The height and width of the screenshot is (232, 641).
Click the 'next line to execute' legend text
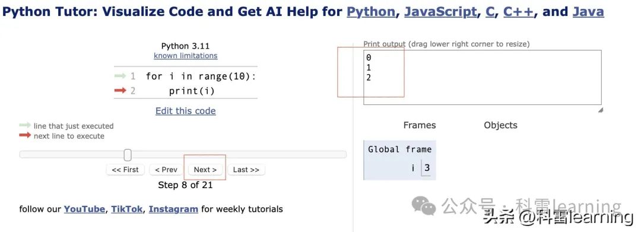[69, 136]
